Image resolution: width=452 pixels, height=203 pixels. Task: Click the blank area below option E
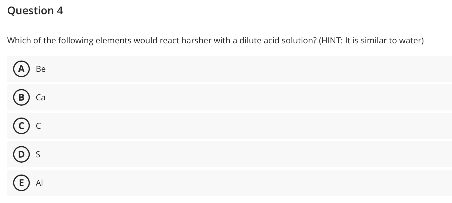click(x=226, y=199)
